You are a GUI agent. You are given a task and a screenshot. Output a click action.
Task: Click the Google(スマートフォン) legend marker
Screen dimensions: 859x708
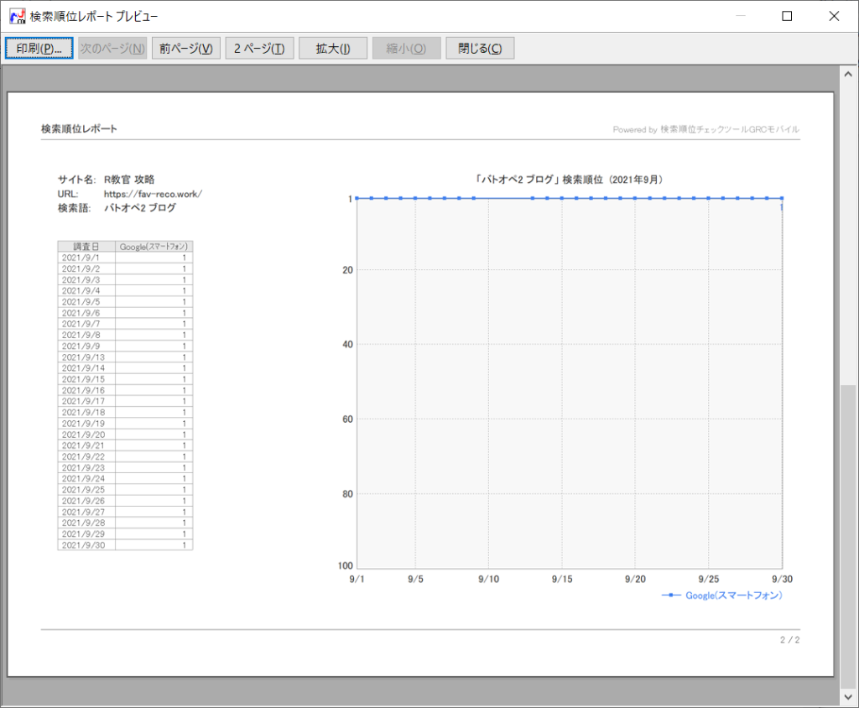672,596
